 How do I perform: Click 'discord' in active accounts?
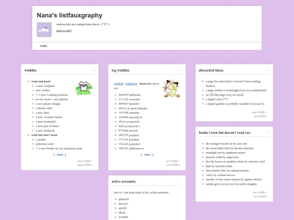(123, 204)
